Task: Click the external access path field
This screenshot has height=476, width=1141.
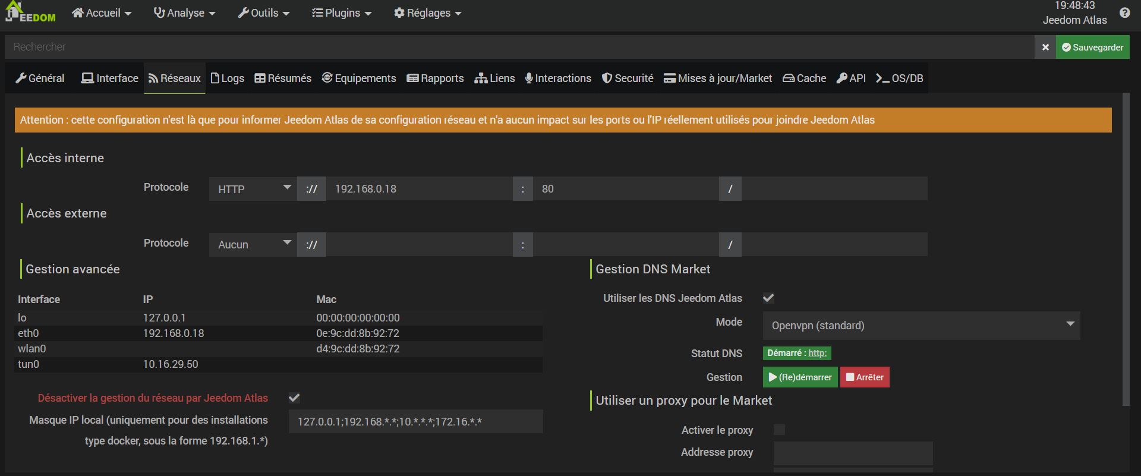Action: point(834,244)
